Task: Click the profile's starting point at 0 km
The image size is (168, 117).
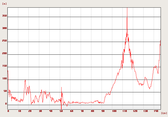Action: [8, 71]
